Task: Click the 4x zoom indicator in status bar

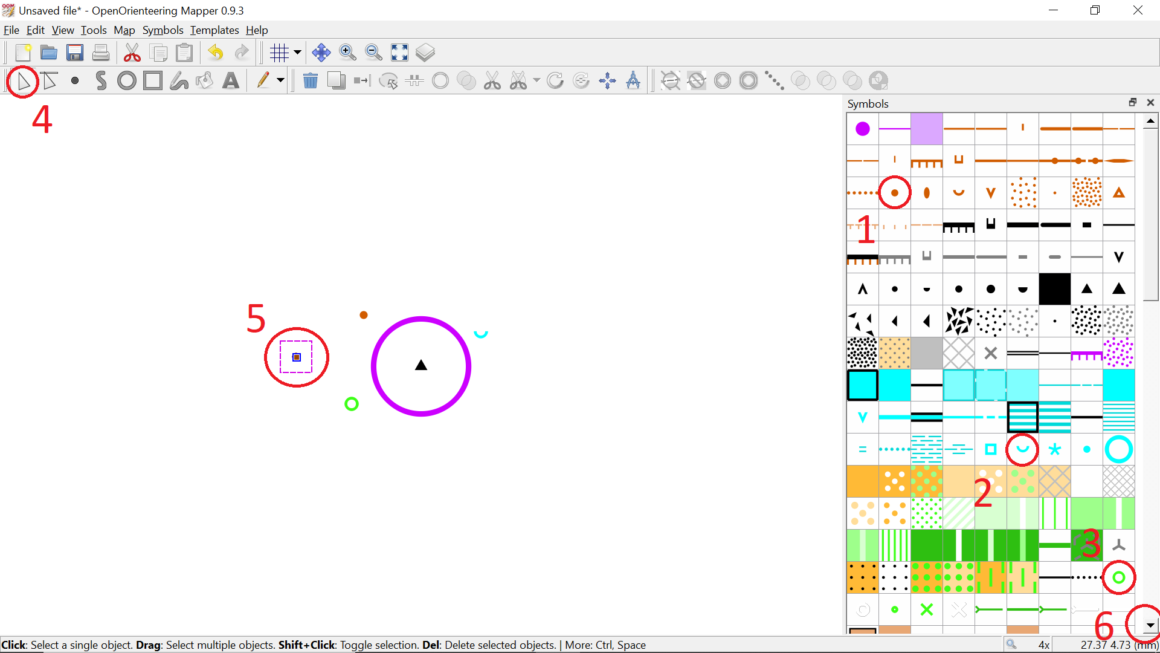Action: tap(1043, 645)
